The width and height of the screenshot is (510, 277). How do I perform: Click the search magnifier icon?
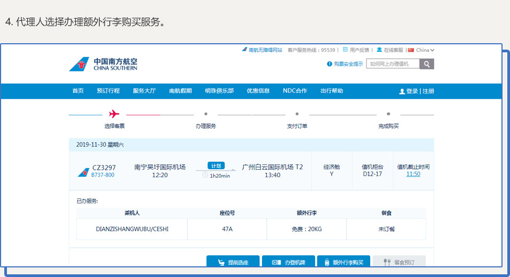427,64
